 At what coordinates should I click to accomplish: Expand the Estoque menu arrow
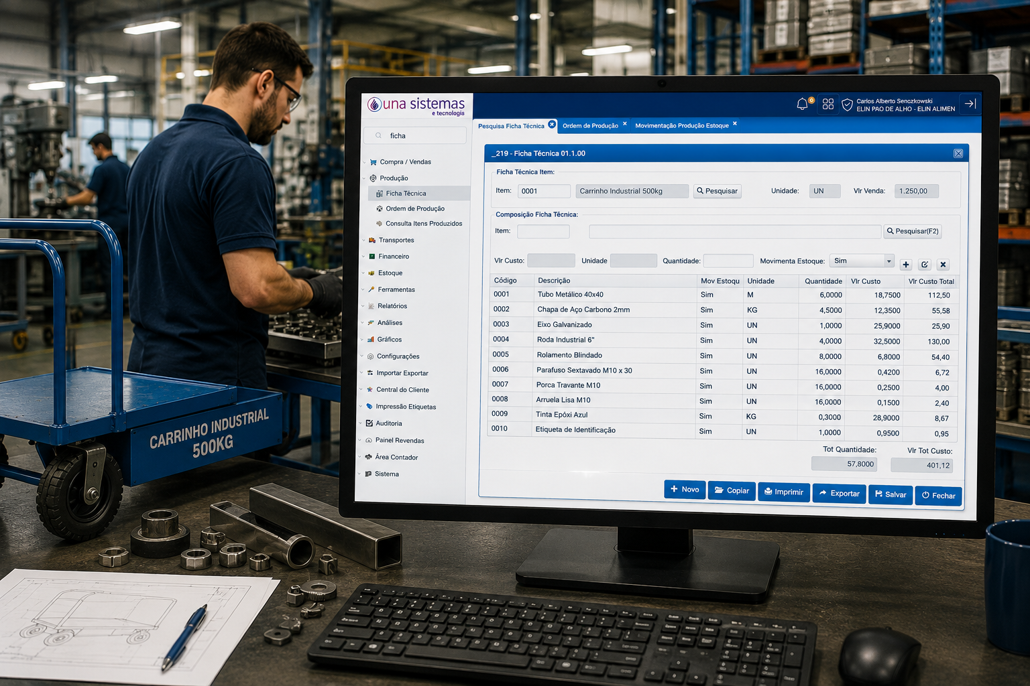pyautogui.click(x=363, y=273)
